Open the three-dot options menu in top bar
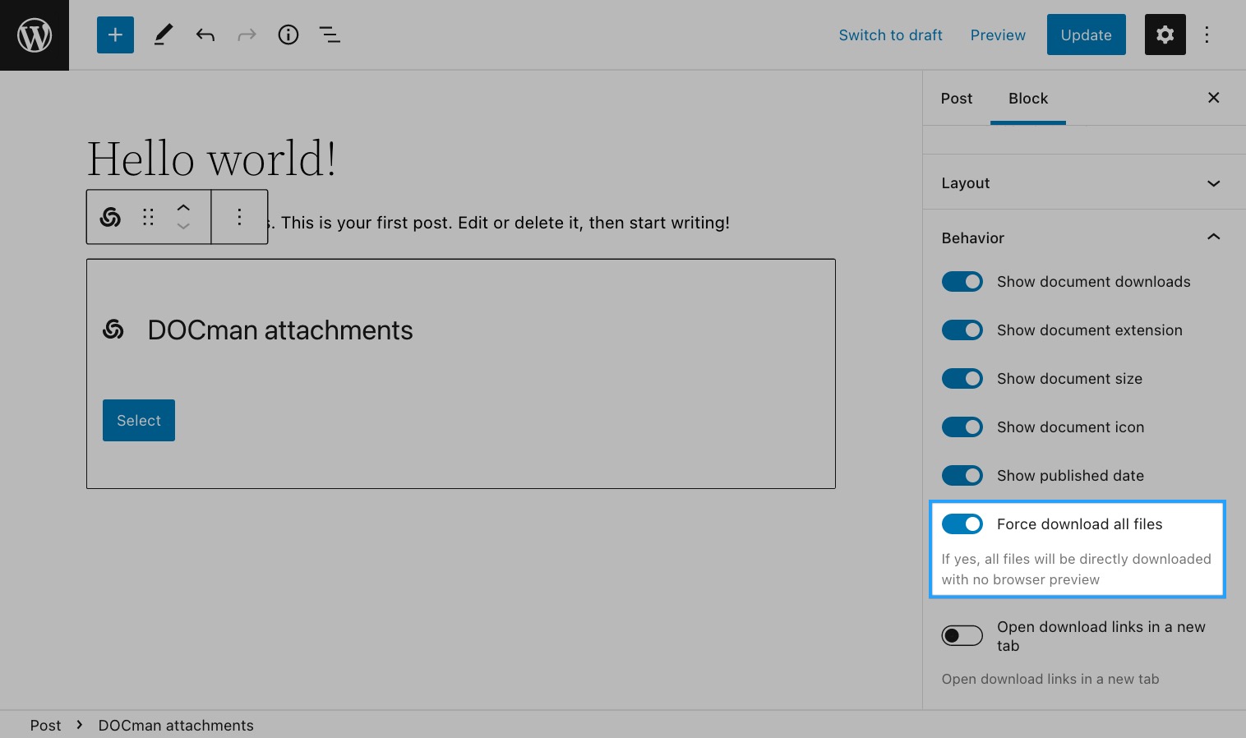This screenshot has width=1246, height=738. point(1207,35)
